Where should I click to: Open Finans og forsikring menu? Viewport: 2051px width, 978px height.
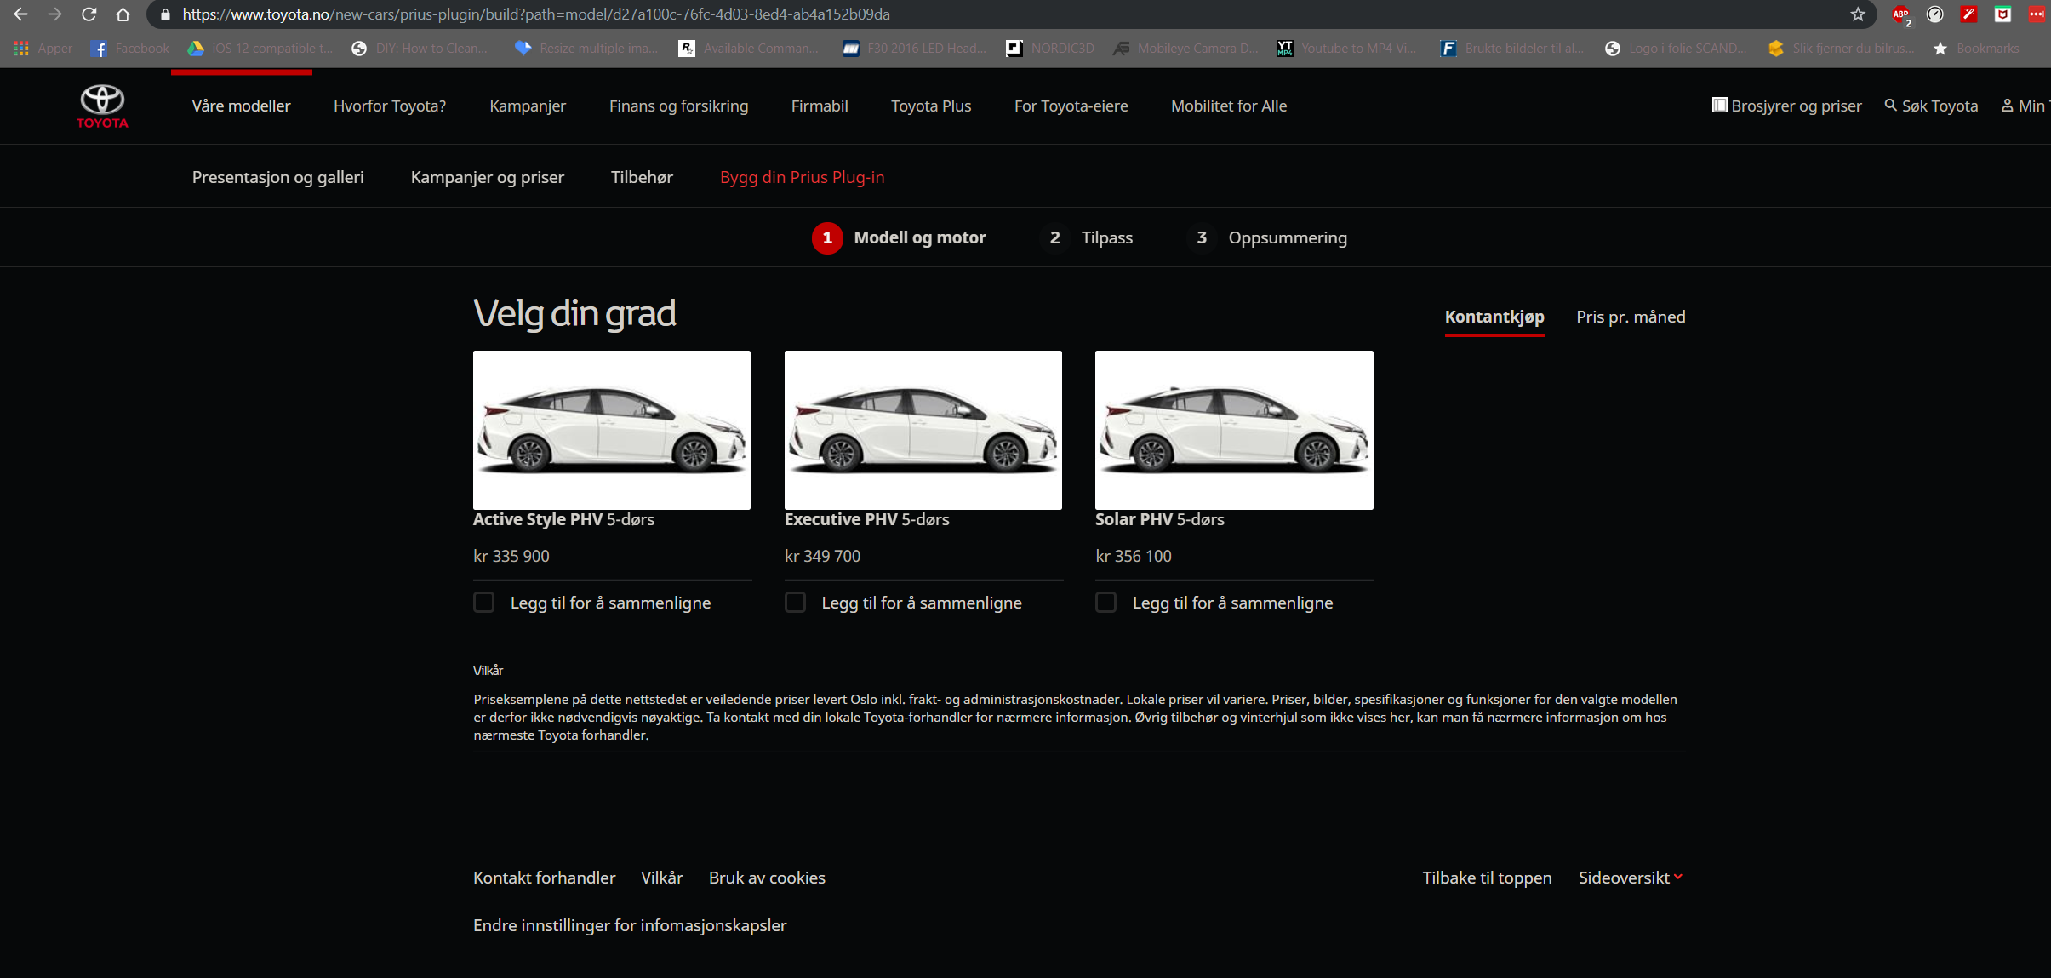click(x=678, y=106)
